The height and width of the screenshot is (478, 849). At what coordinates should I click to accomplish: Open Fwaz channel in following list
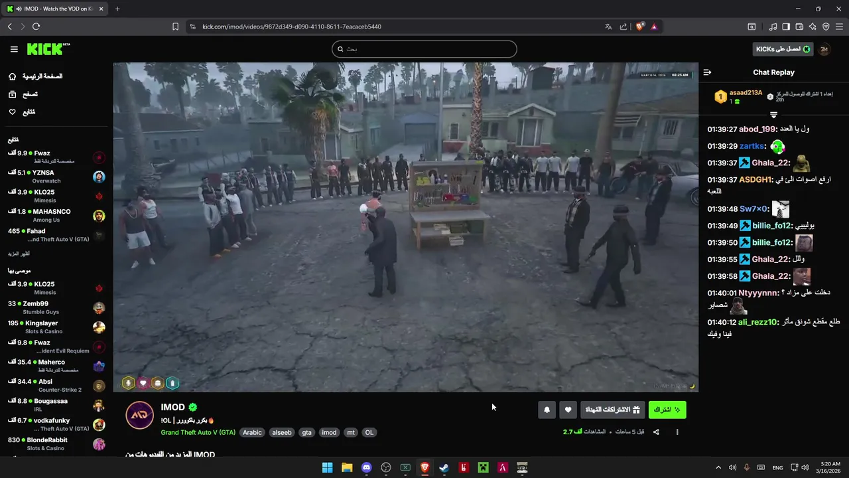[x=56, y=157]
